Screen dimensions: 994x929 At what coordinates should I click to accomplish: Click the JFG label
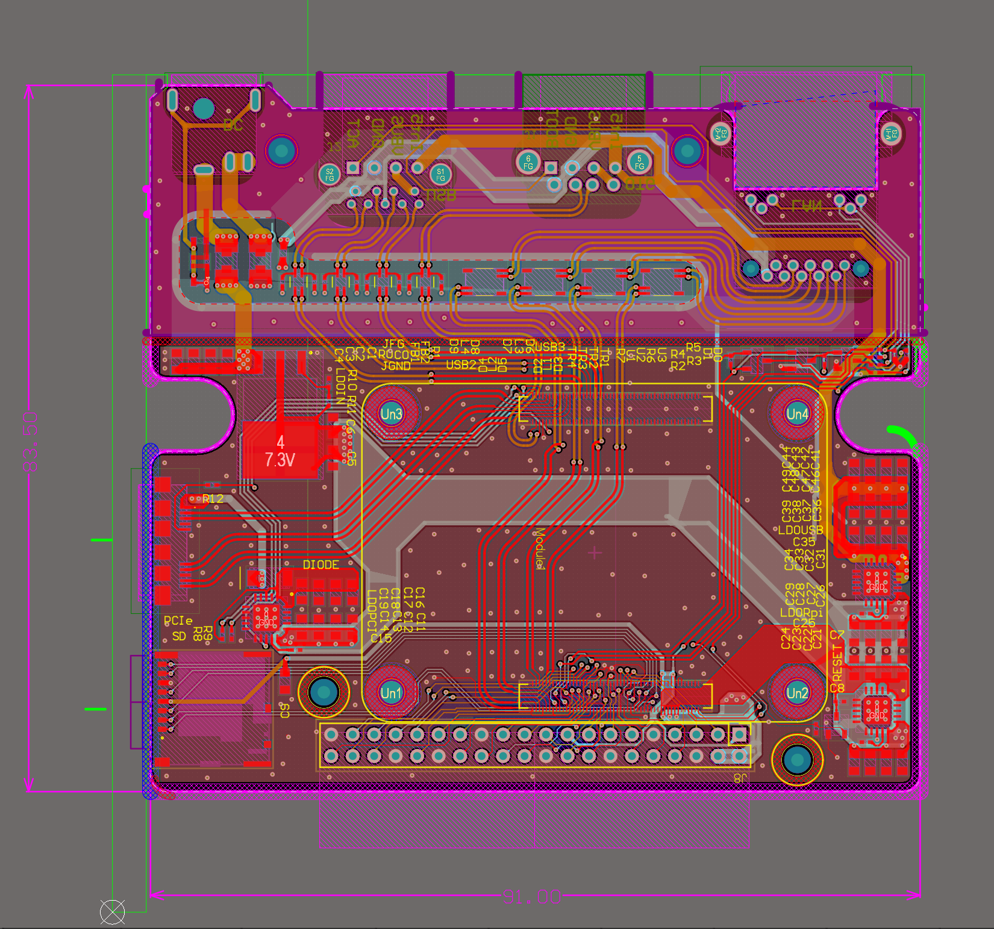click(x=394, y=344)
